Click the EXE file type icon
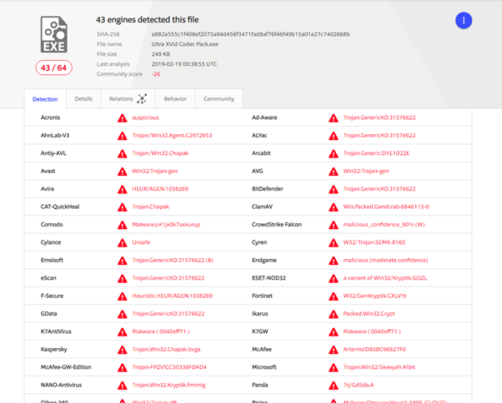502x403 pixels. click(53, 33)
